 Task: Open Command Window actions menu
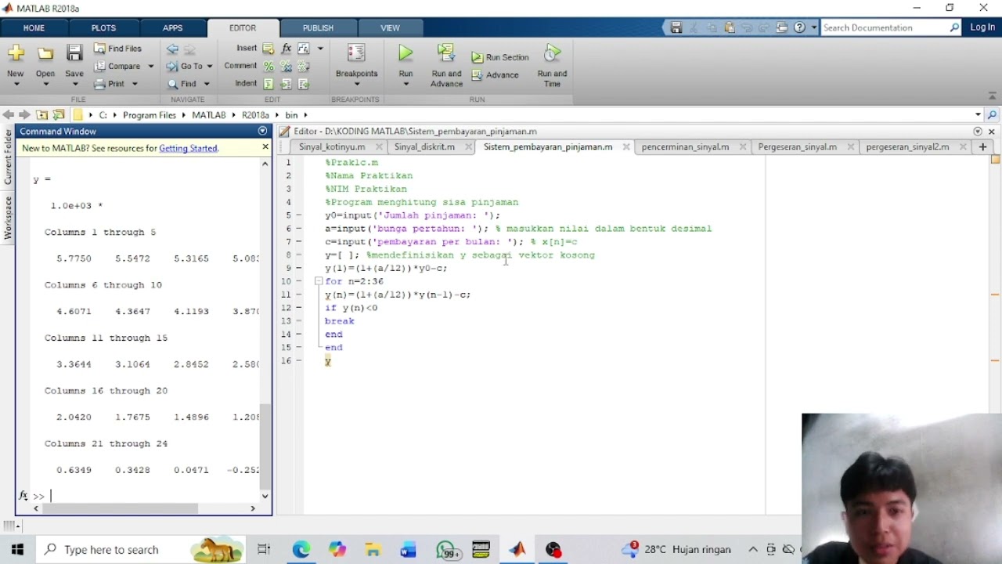click(x=262, y=131)
